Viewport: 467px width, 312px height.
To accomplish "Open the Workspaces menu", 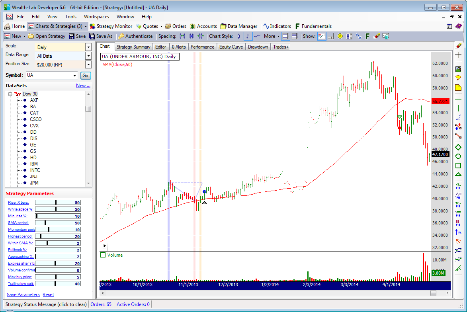I will (x=96, y=17).
